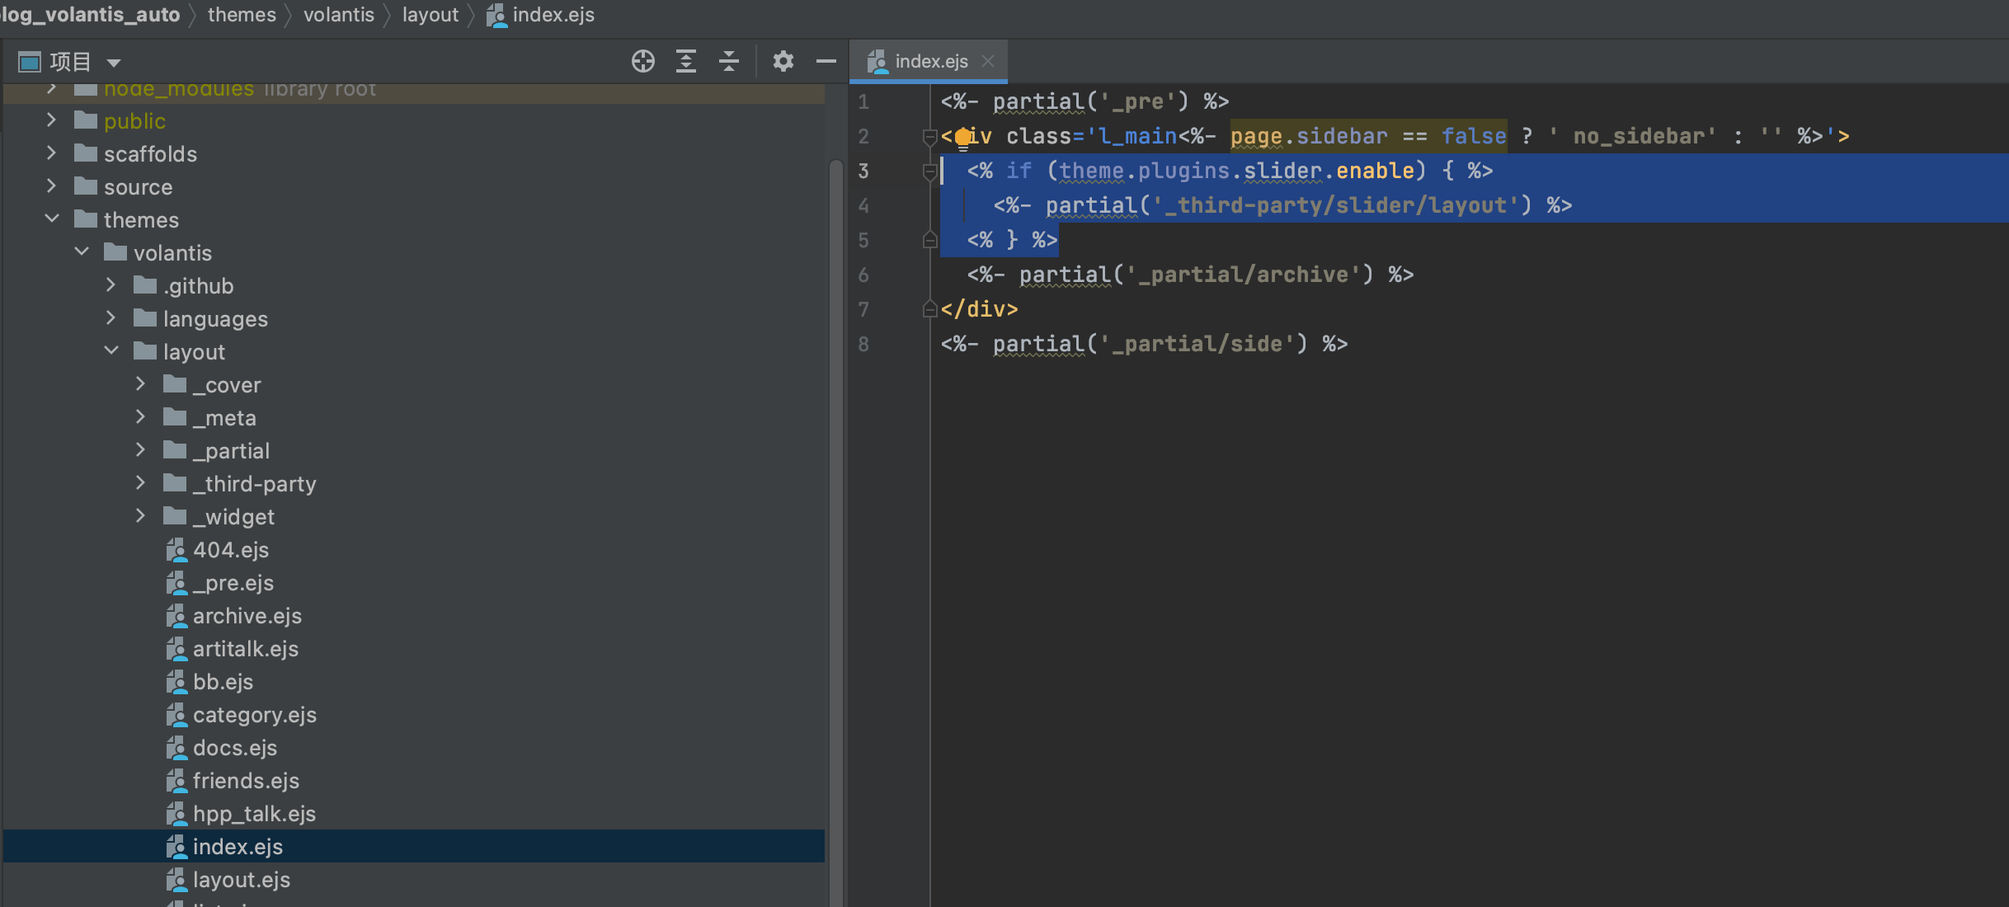Select the index.ejs editor tab
The width and height of the screenshot is (2009, 907).
[x=929, y=61]
